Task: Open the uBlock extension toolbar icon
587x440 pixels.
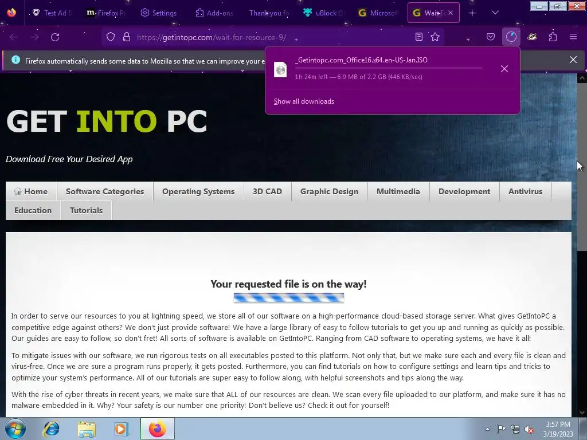Action: [x=532, y=37]
